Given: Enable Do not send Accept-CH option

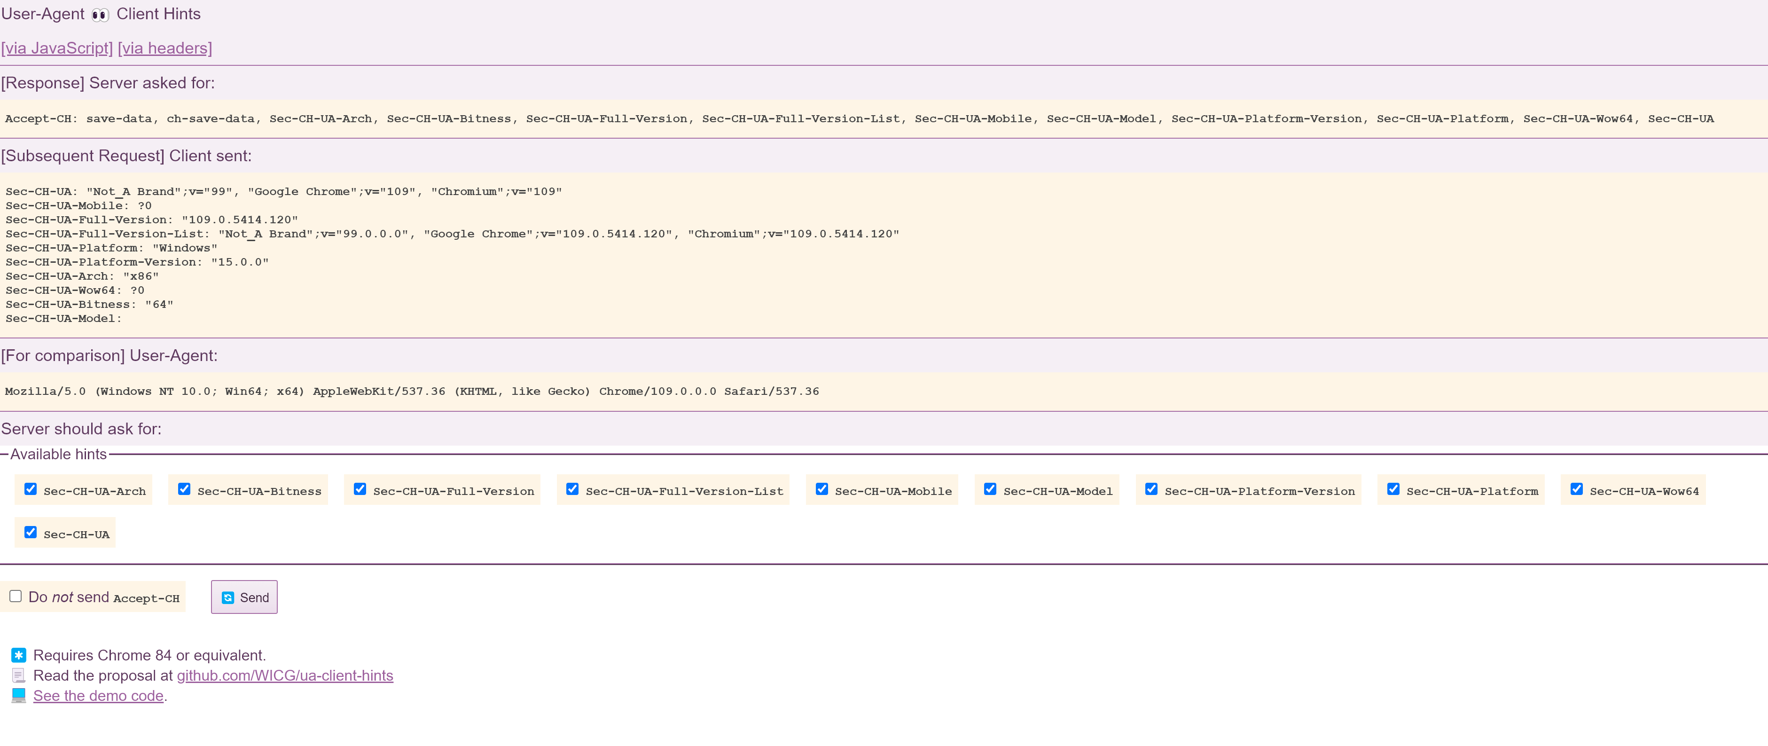Looking at the screenshot, I should [15, 596].
